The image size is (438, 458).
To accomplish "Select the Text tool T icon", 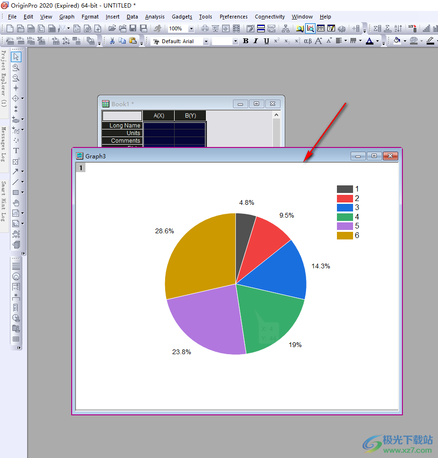I will (16, 151).
